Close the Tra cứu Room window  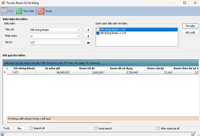click(x=195, y=3)
